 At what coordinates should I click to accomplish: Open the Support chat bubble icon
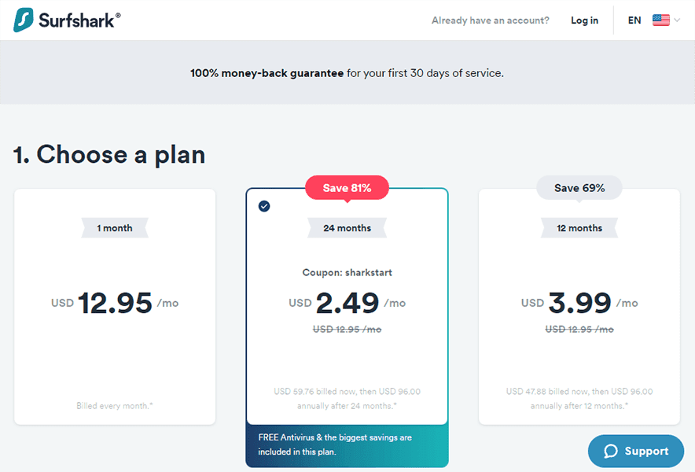pos(611,451)
